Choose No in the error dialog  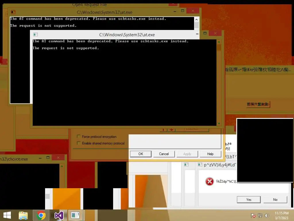coord(275,200)
